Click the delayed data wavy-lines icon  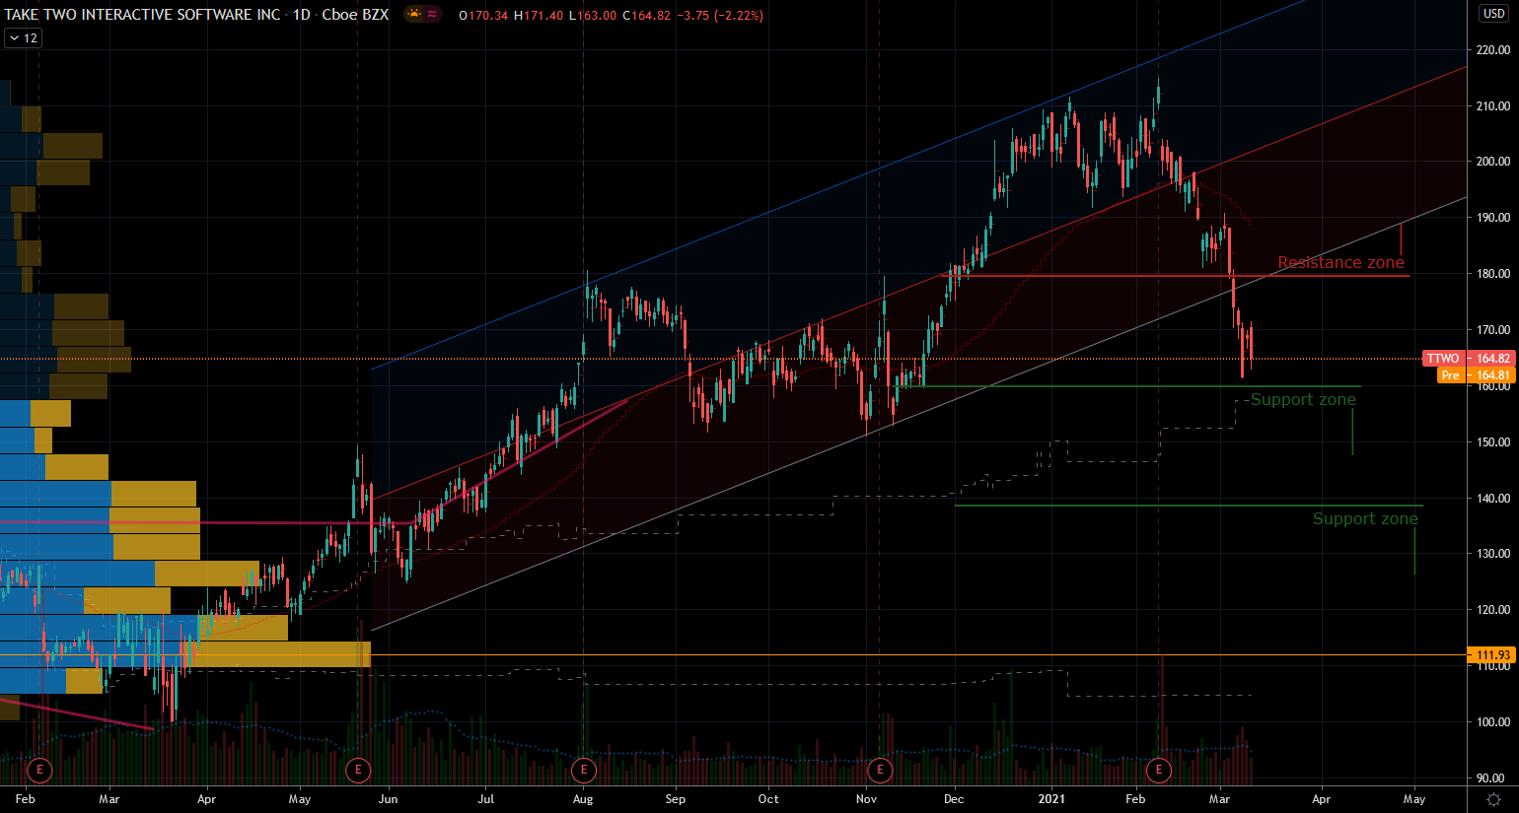(432, 15)
